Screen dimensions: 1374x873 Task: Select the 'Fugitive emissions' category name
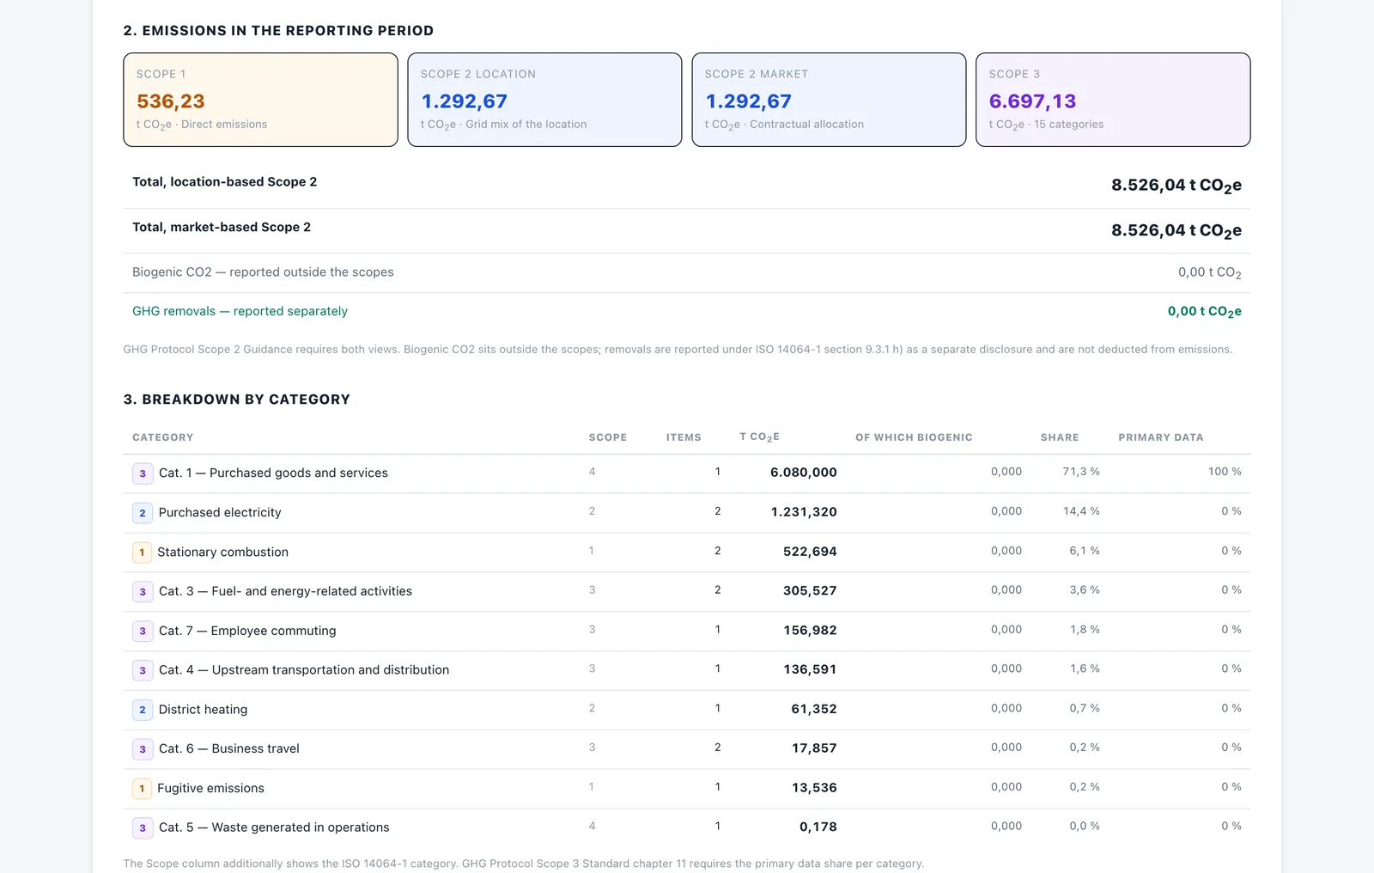coord(210,788)
